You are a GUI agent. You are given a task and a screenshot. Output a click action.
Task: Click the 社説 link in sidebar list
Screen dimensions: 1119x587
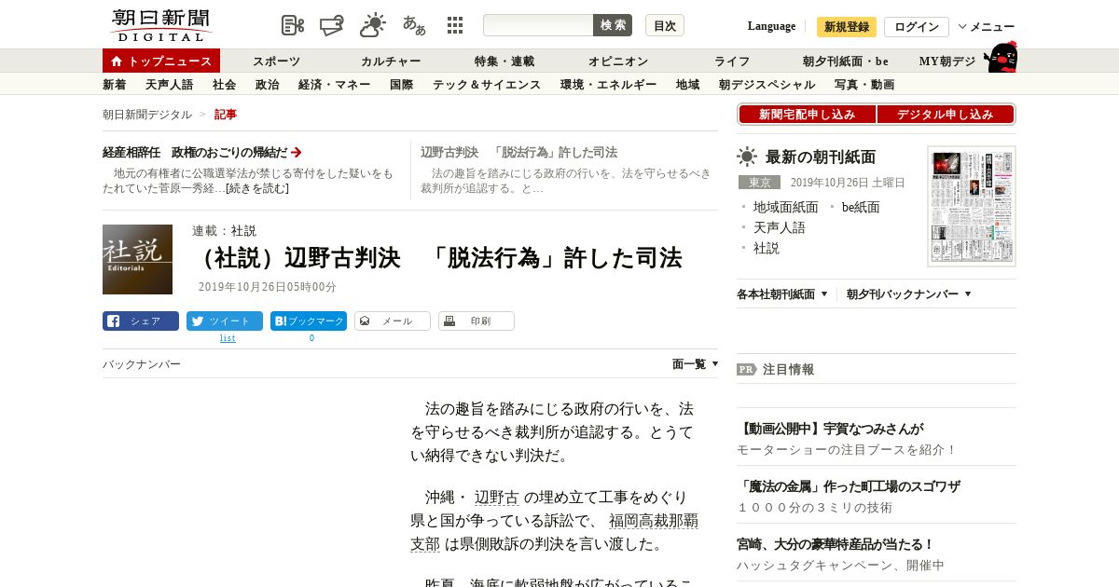(767, 249)
